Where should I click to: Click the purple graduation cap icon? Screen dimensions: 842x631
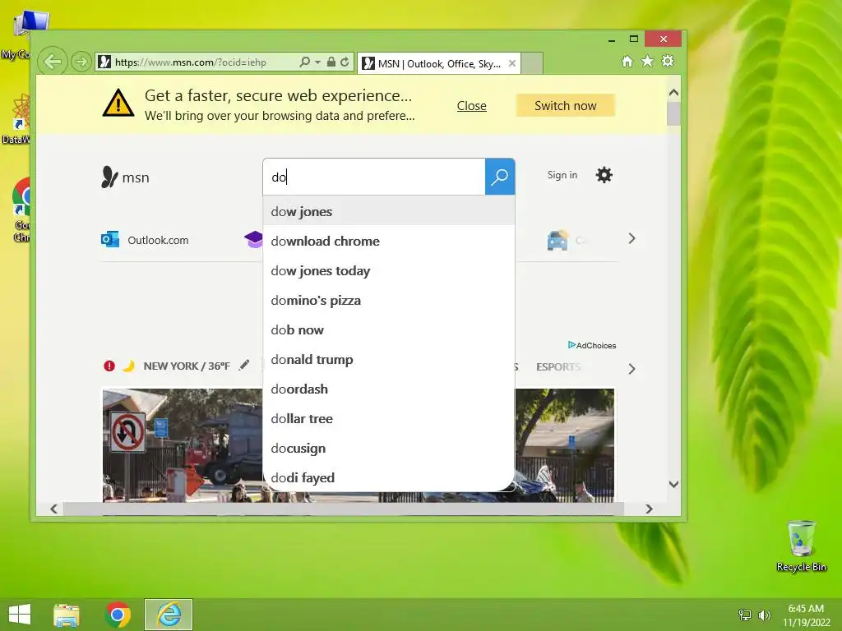(x=253, y=239)
